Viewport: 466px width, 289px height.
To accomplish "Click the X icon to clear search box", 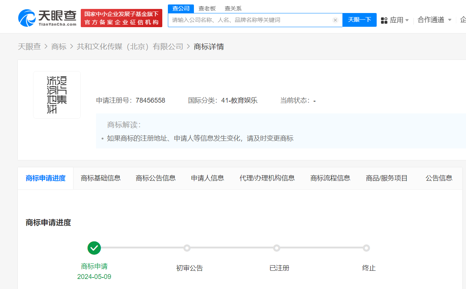I will click(x=335, y=20).
